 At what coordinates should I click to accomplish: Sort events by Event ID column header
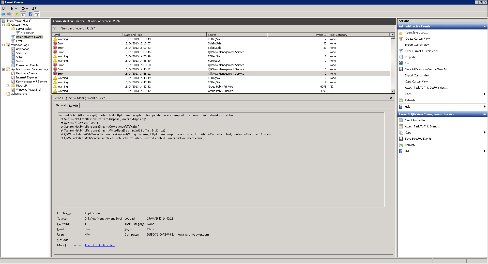(297, 35)
